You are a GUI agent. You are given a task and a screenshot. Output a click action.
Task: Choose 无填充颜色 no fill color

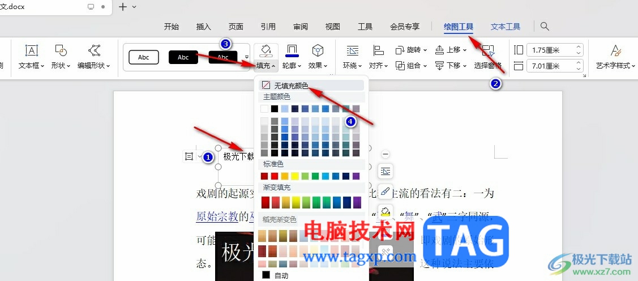(311, 85)
